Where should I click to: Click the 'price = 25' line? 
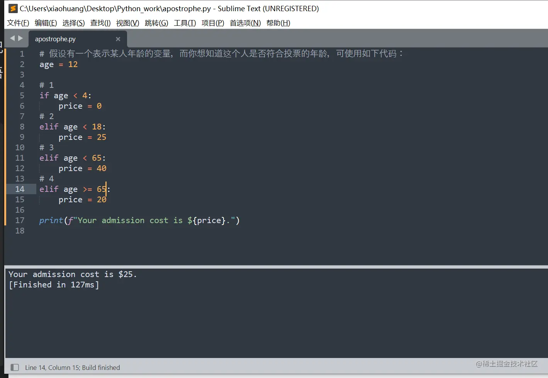coord(82,137)
